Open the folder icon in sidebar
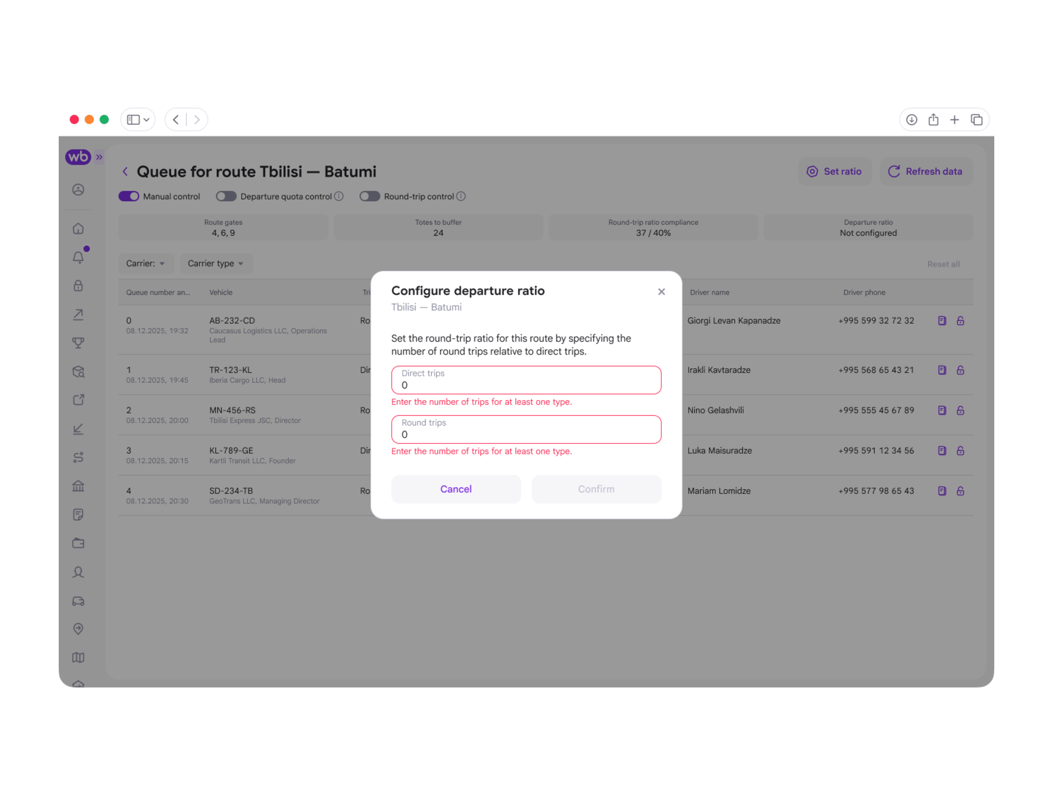Viewport: 1053px width, 790px height. point(78,543)
